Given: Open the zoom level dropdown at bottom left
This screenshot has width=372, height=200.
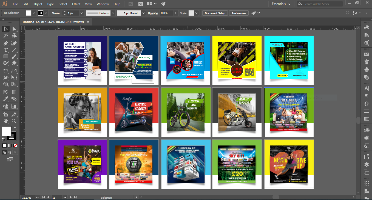Looking at the screenshot, I should (38, 197).
